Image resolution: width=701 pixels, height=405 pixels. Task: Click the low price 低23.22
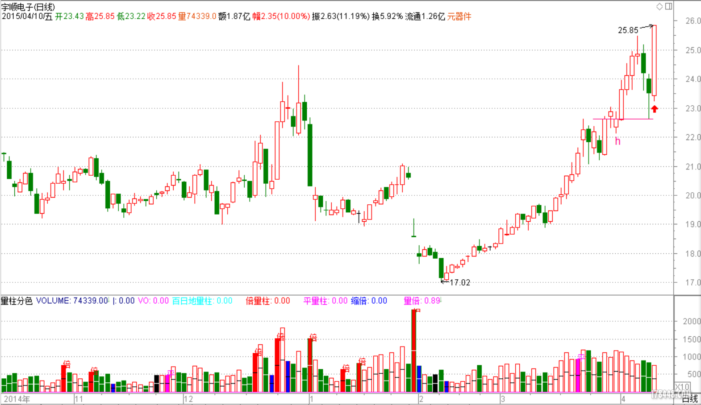131,17
